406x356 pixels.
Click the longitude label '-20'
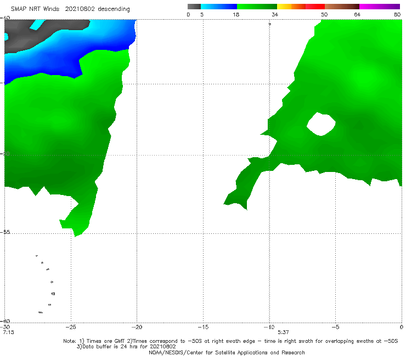click(137, 327)
